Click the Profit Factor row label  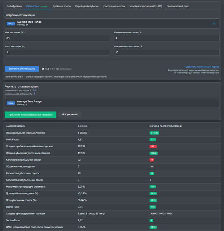click(12, 140)
